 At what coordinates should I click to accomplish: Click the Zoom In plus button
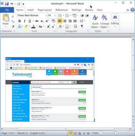(129, 133)
